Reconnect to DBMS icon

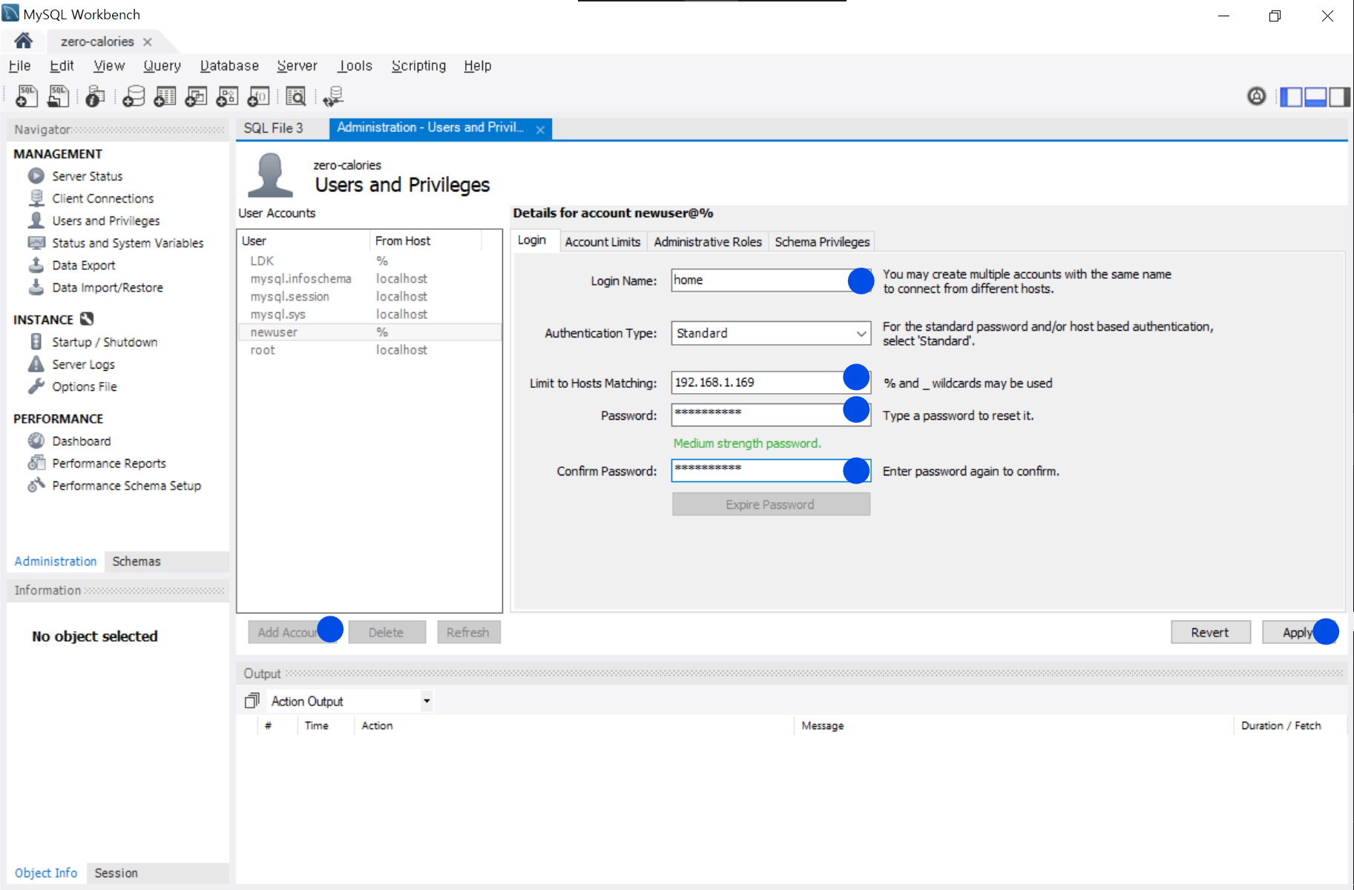pos(333,96)
